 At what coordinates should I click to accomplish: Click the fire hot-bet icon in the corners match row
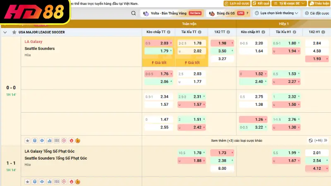coord(71,181)
